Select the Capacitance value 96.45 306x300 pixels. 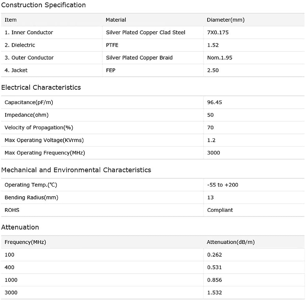tap(215, 102)
